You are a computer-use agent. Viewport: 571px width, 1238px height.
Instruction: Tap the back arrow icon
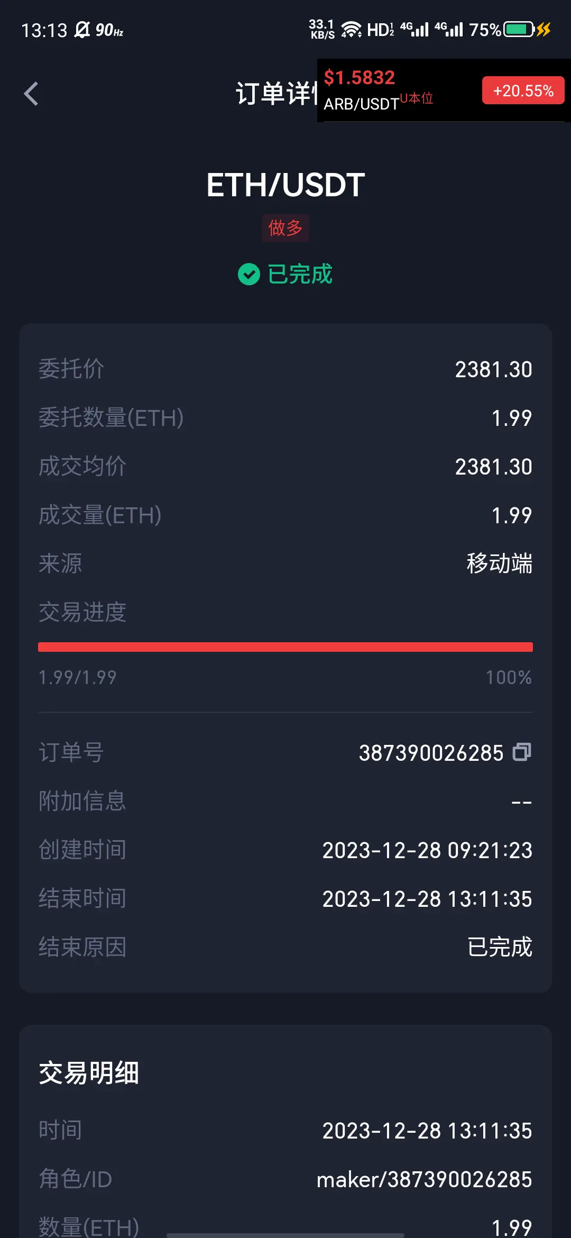31,94
